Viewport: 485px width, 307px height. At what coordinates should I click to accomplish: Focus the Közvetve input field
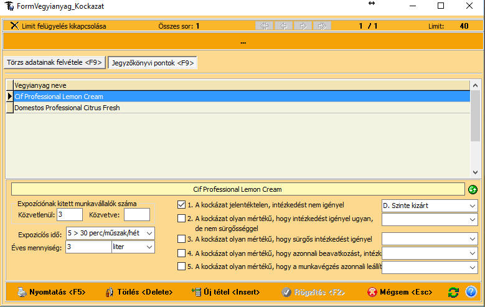tap(137, 214)
